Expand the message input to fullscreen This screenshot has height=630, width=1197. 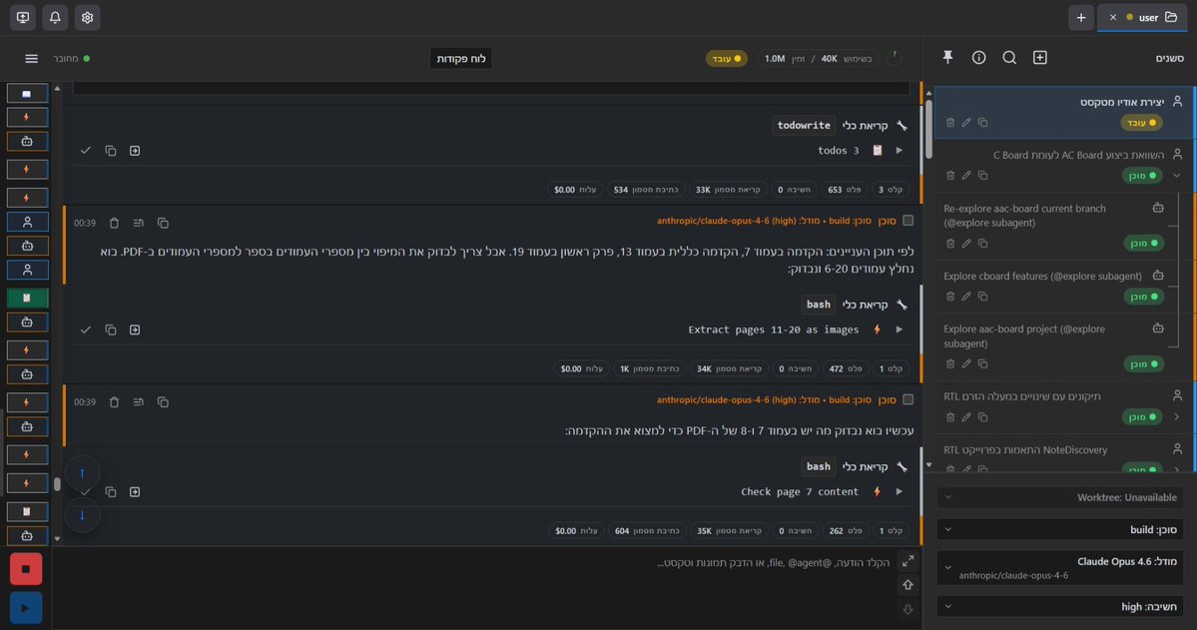coord(907,561)
